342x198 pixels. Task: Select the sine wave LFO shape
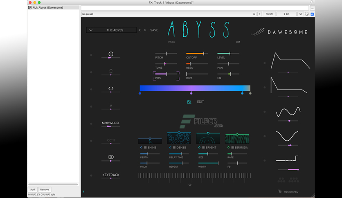(288, 112)
